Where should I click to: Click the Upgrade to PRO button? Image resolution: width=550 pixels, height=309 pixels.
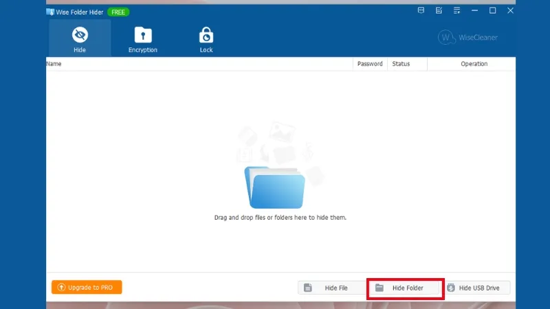click(87, 287)
